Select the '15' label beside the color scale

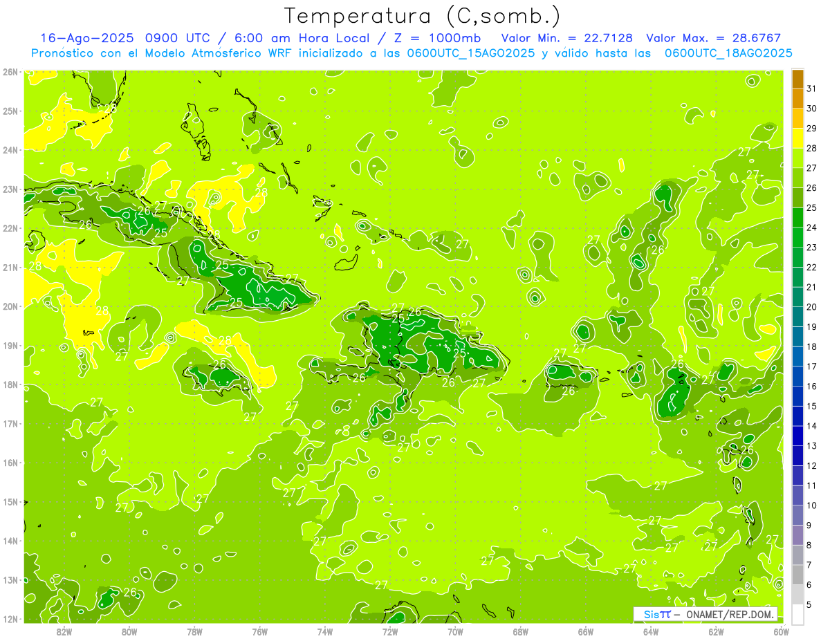[x=811, y=407]
